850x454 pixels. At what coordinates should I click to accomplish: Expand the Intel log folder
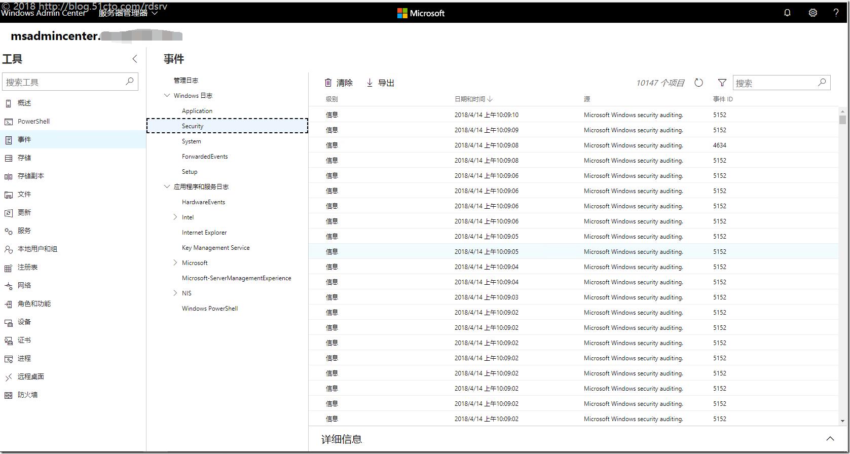[x=175, y=217]
